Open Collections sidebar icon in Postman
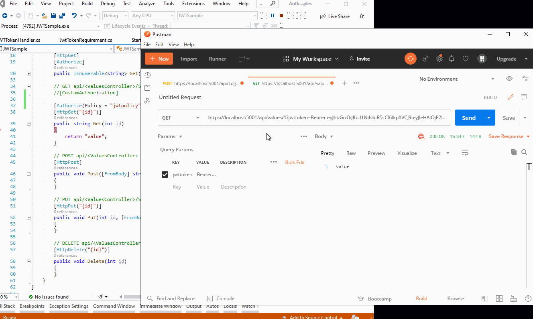Image resolution: width=533 pixels, height=319 pixels. point(147,88)
